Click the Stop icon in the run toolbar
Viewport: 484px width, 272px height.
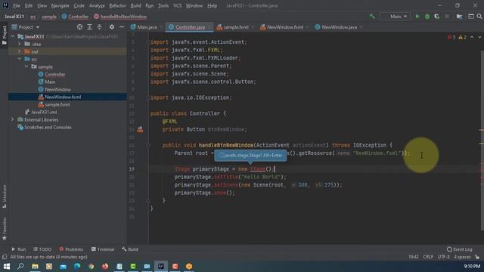[447, 17]
